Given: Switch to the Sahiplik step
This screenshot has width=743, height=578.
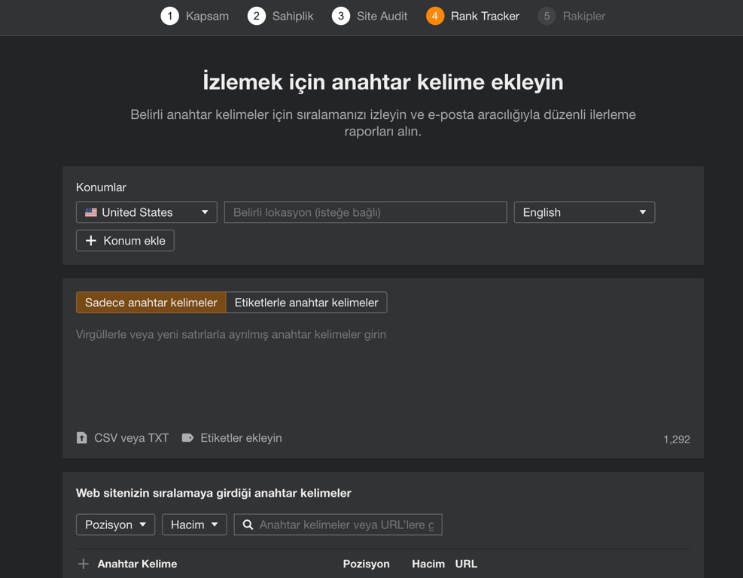Looking at the screenshot, I should coord(280,15).
